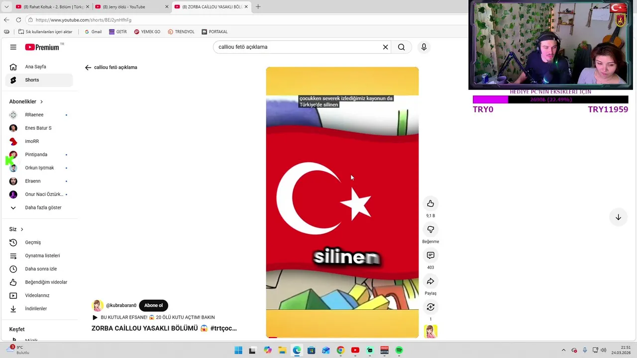Close the 'Jerry öldü' tab
This screenshot has height=358, width=637.
coord(167,7)
